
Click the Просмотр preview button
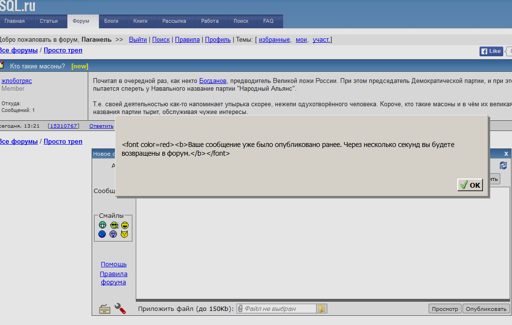tap(445, 309)
